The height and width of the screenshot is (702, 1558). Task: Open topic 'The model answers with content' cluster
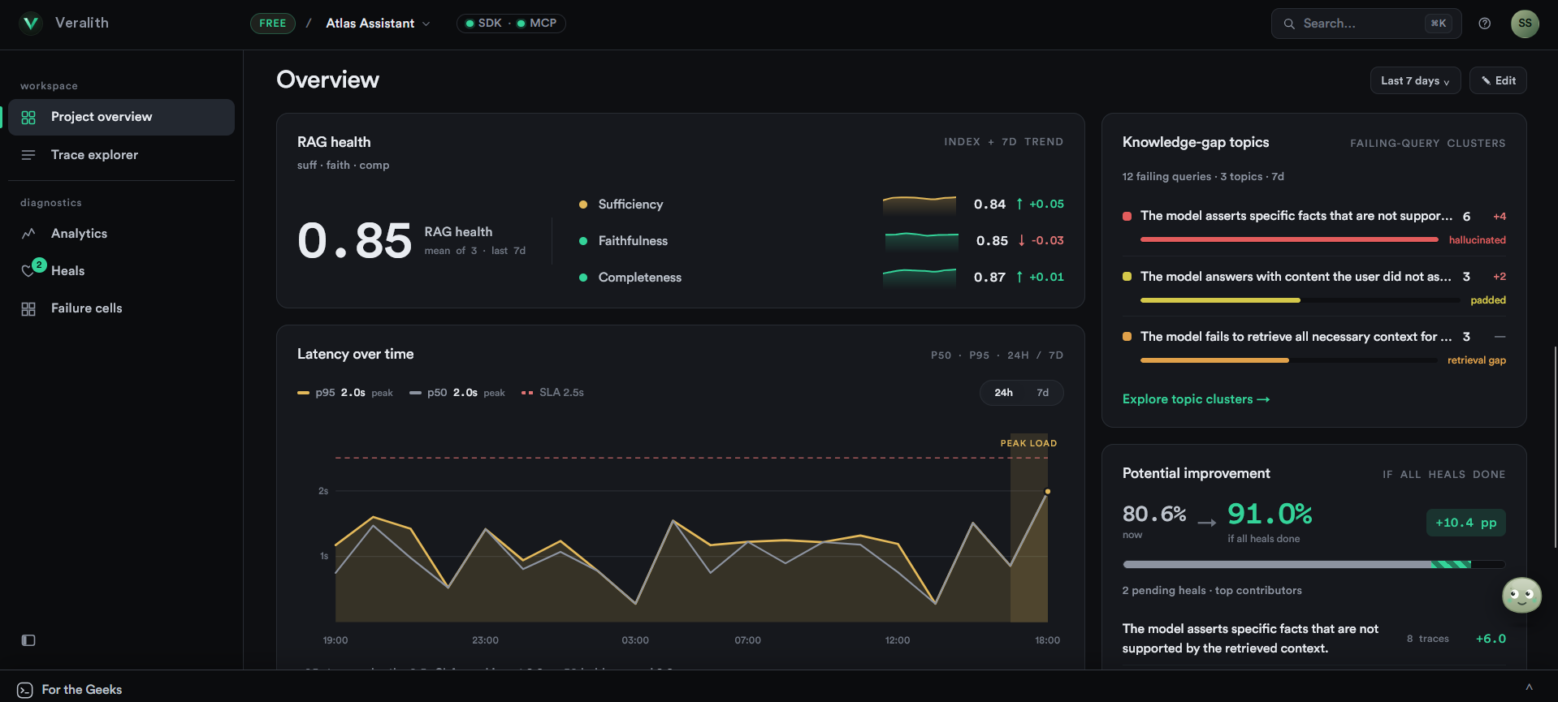[x=1313, y=287]
